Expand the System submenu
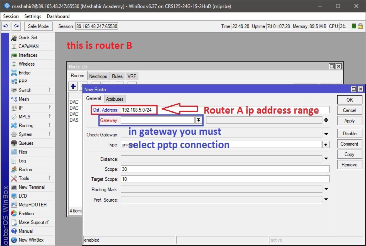Image resolution: width=366 pixels, height=246 pixels. click(x=50, y=134)
